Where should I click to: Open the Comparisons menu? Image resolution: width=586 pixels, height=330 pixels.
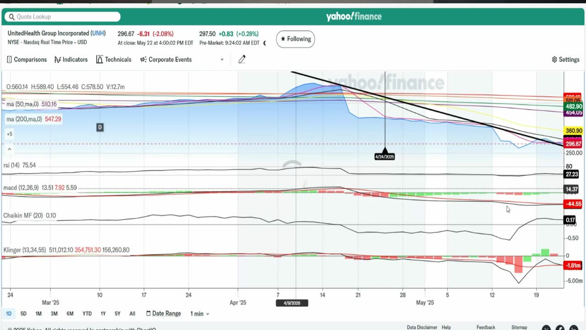click(x=27, y=60)
